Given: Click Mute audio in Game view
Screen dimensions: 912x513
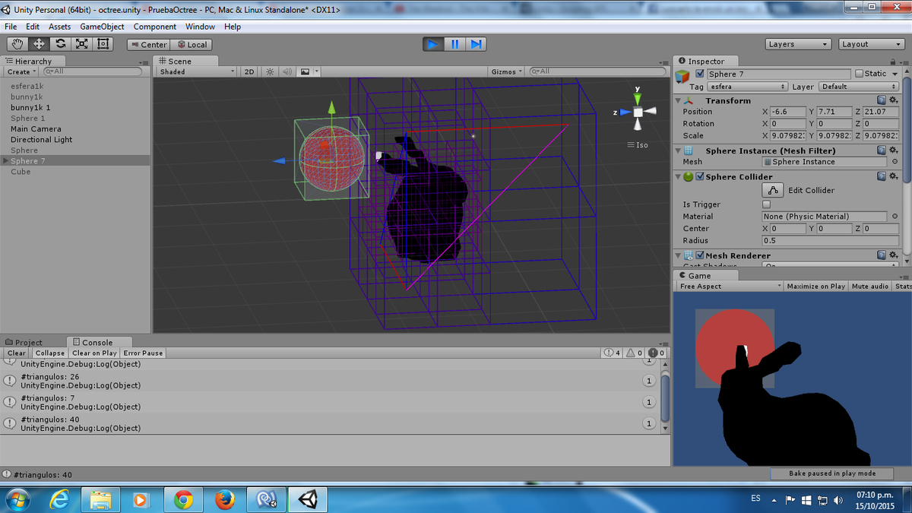Looking at the screenshot, I should coord(870,287).
